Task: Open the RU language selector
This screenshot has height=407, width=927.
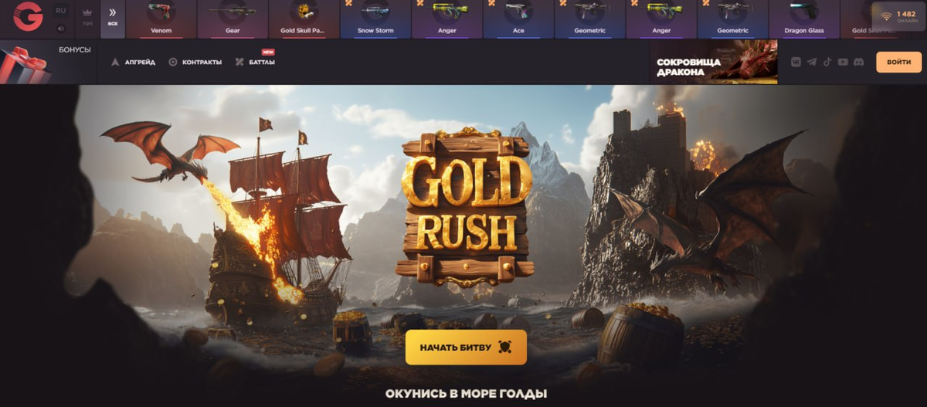Action: (61, 11)
